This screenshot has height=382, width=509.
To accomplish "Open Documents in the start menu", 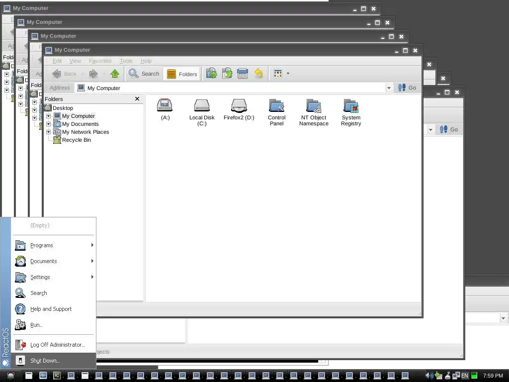I will pyautogui.click(x=54, y=261).
